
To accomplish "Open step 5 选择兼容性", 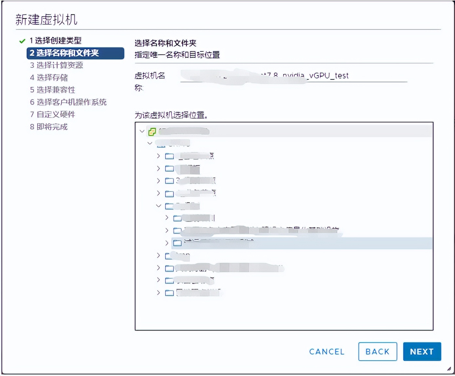I will (x=52, y=90).
